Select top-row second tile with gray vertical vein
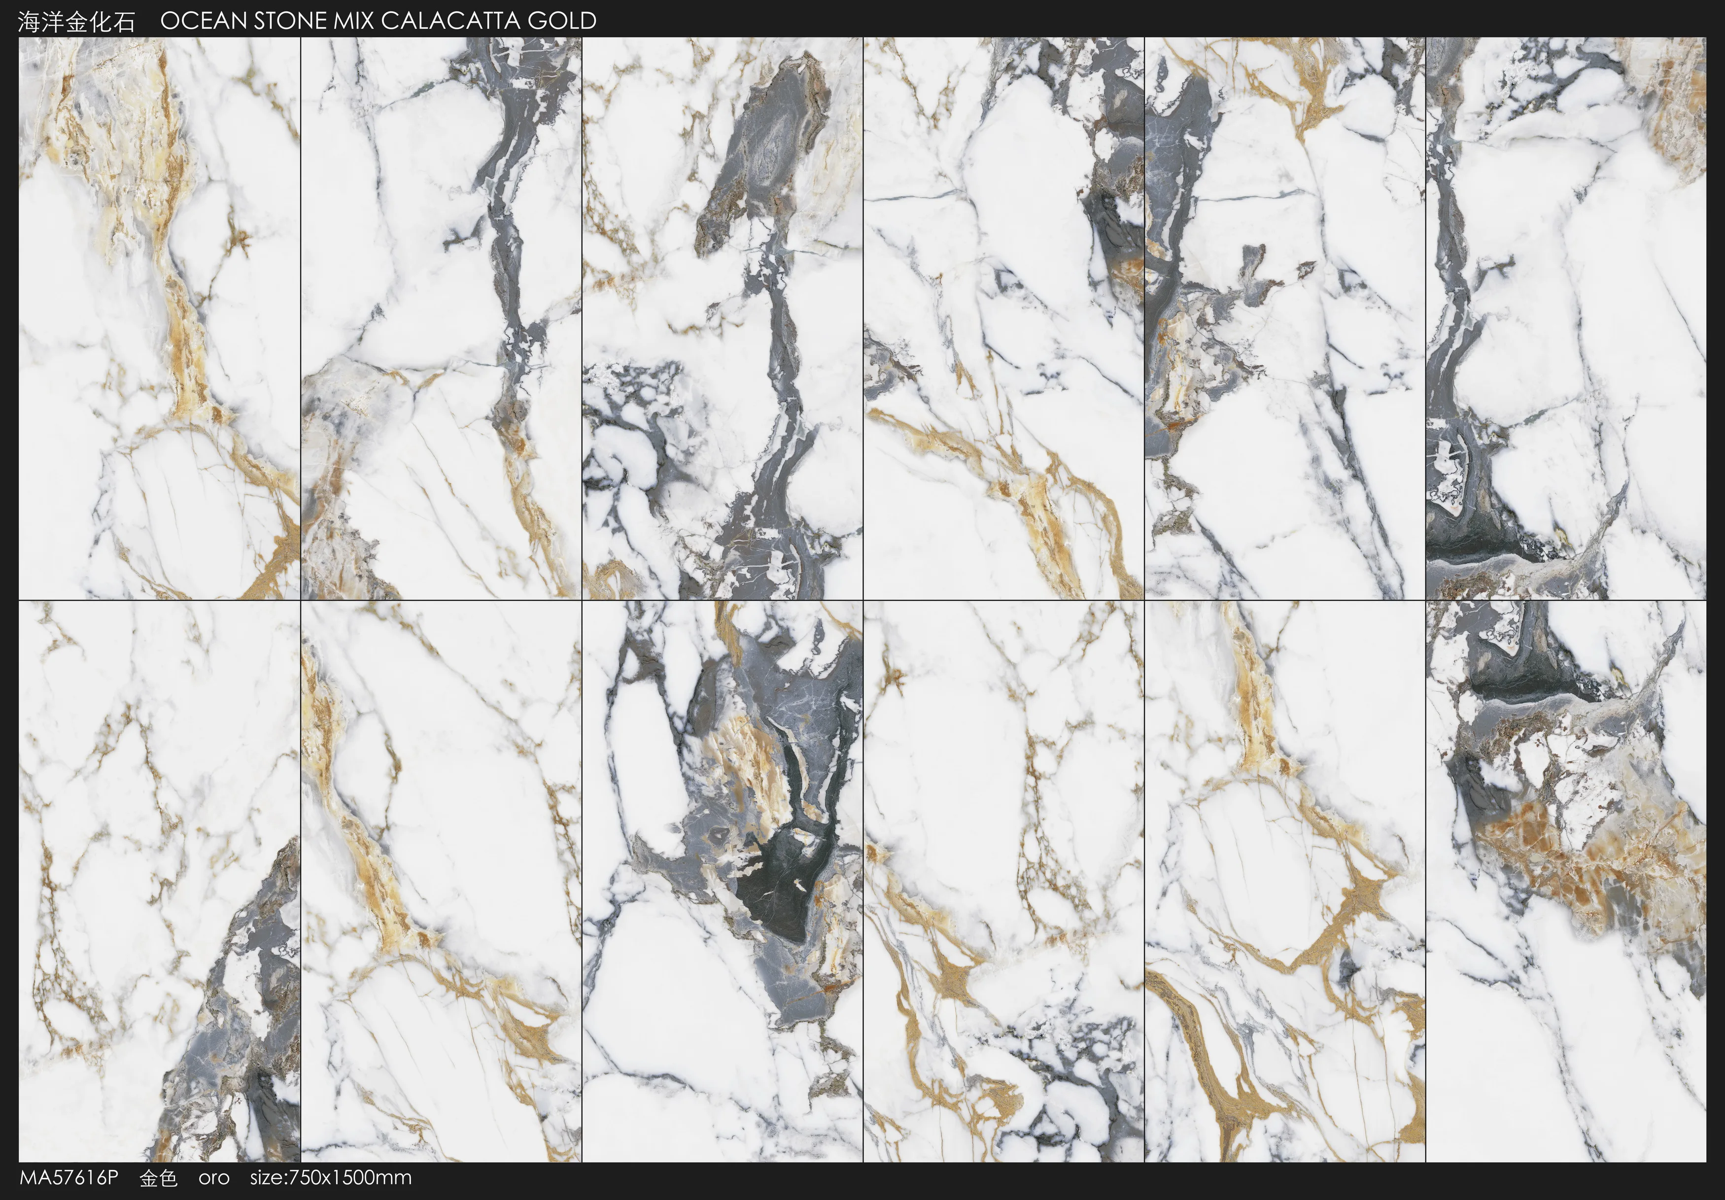 click(441, 318)
